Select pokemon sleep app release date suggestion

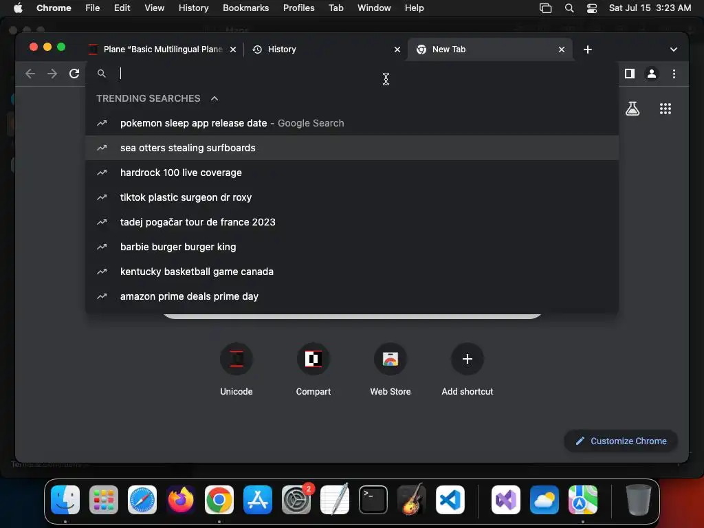[352, 123]
